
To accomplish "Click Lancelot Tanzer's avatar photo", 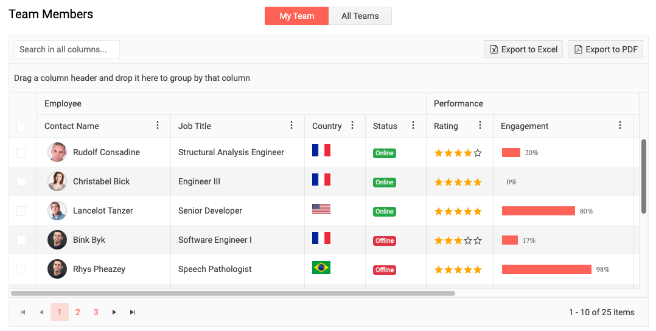I will pyautogui.click(x=57, y=211).
